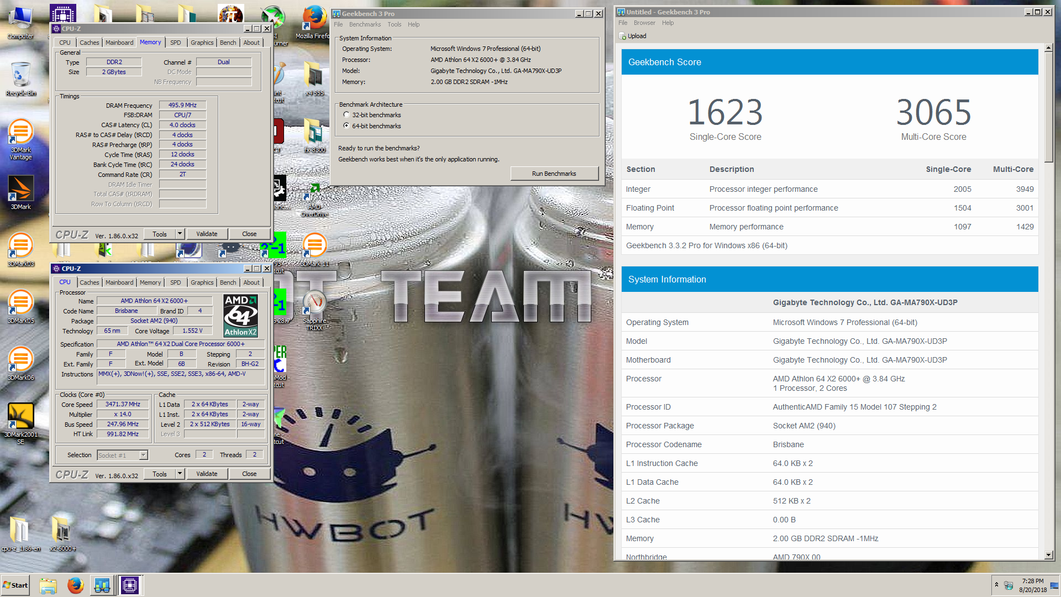Open Tools dropdown arrow in the CPU-tab CPU-Z window
Viewport: 1061px width, 597px height.
(x=180, y=474)
